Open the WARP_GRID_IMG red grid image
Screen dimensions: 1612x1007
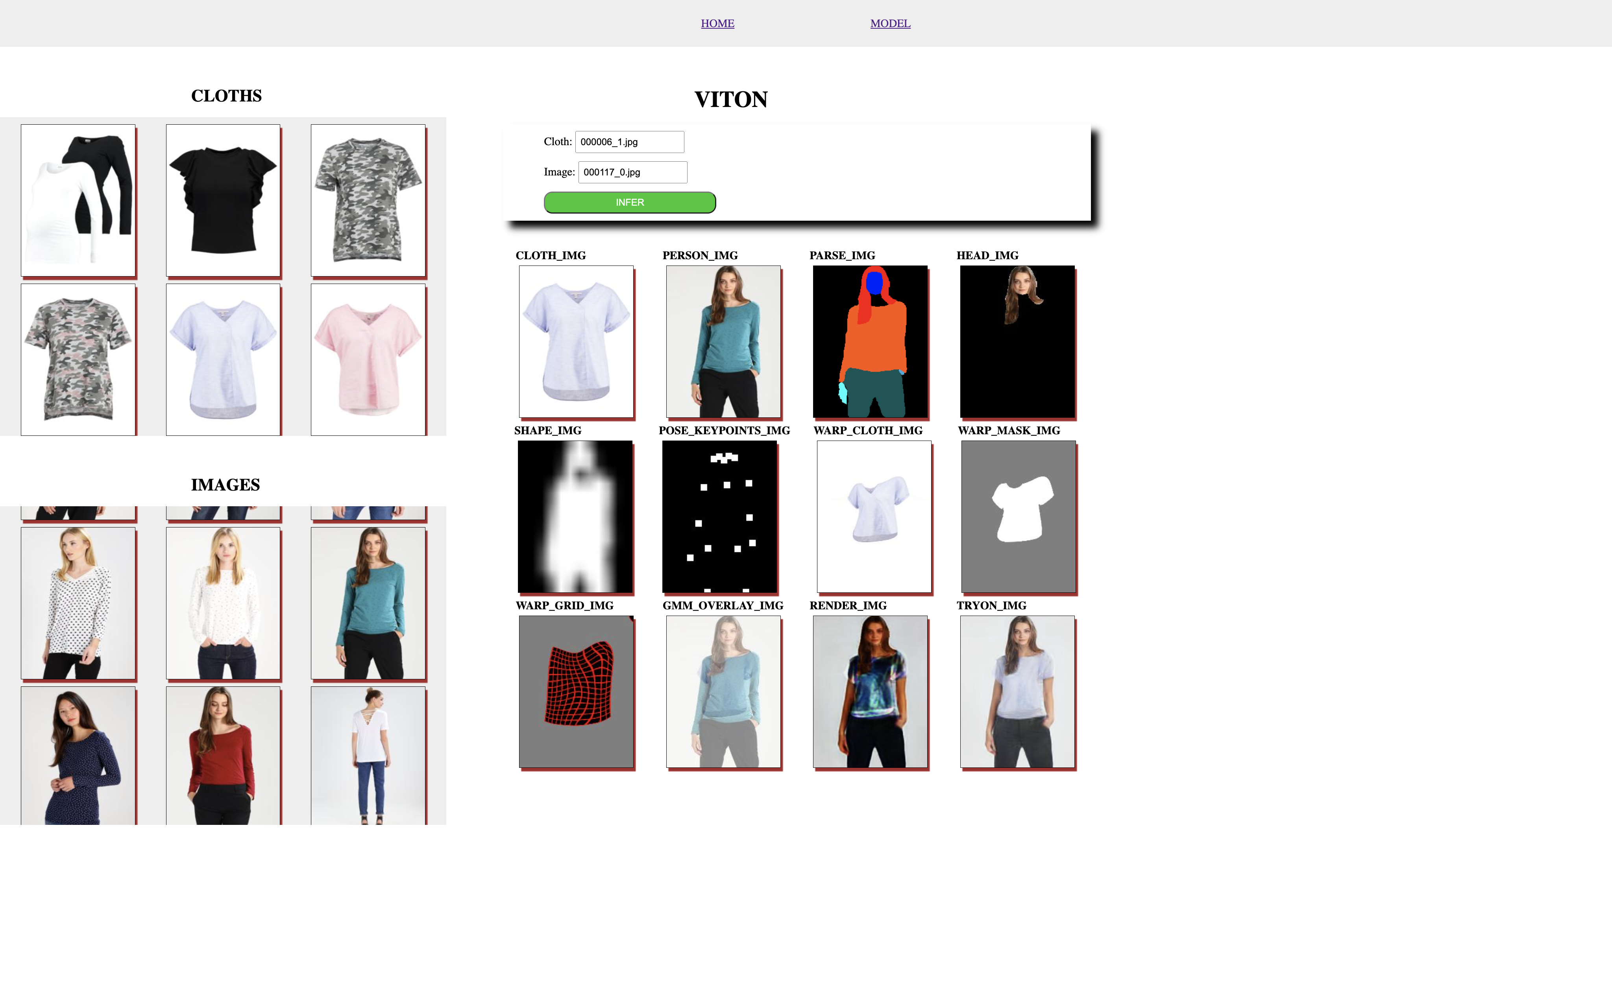point(576,692)
